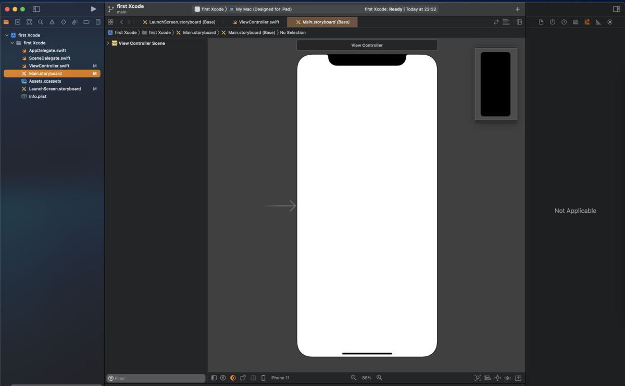Open the Report navigator

click(98, 22)
